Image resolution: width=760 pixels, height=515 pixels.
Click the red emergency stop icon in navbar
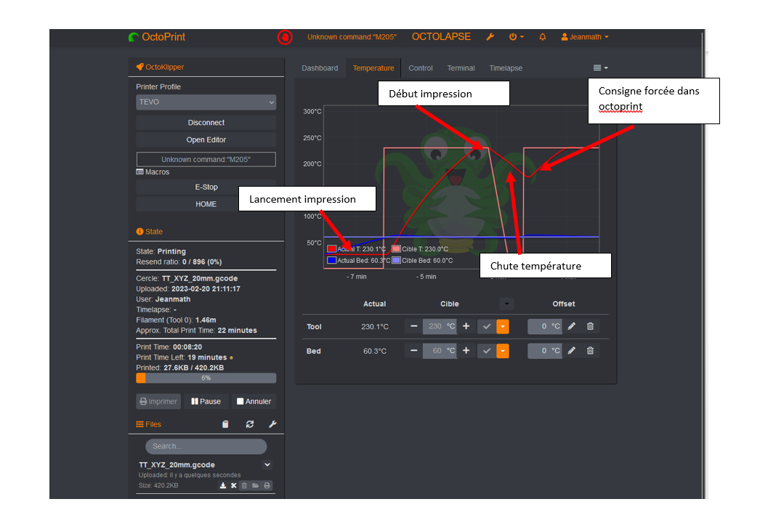click(285, 37)
